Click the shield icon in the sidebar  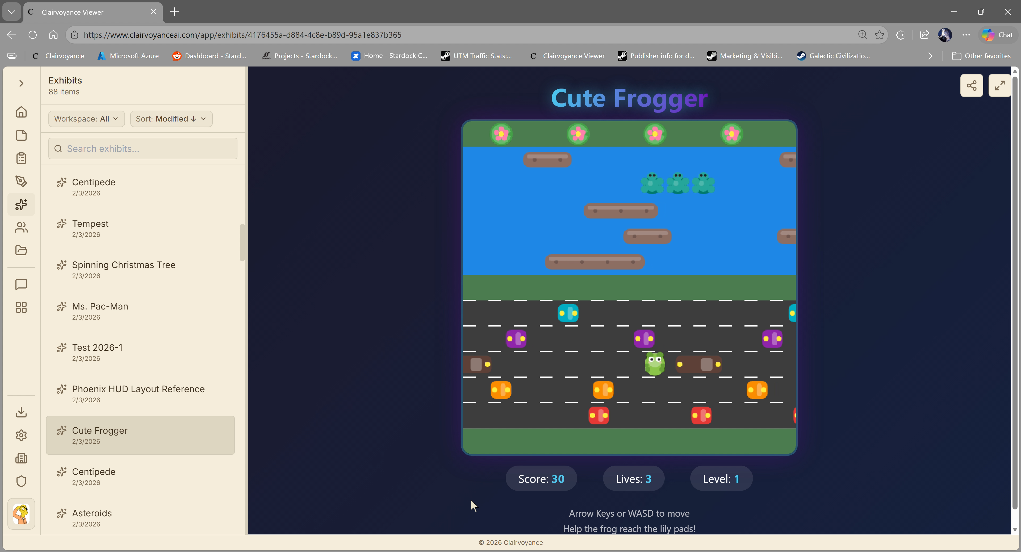coord(21,481)
